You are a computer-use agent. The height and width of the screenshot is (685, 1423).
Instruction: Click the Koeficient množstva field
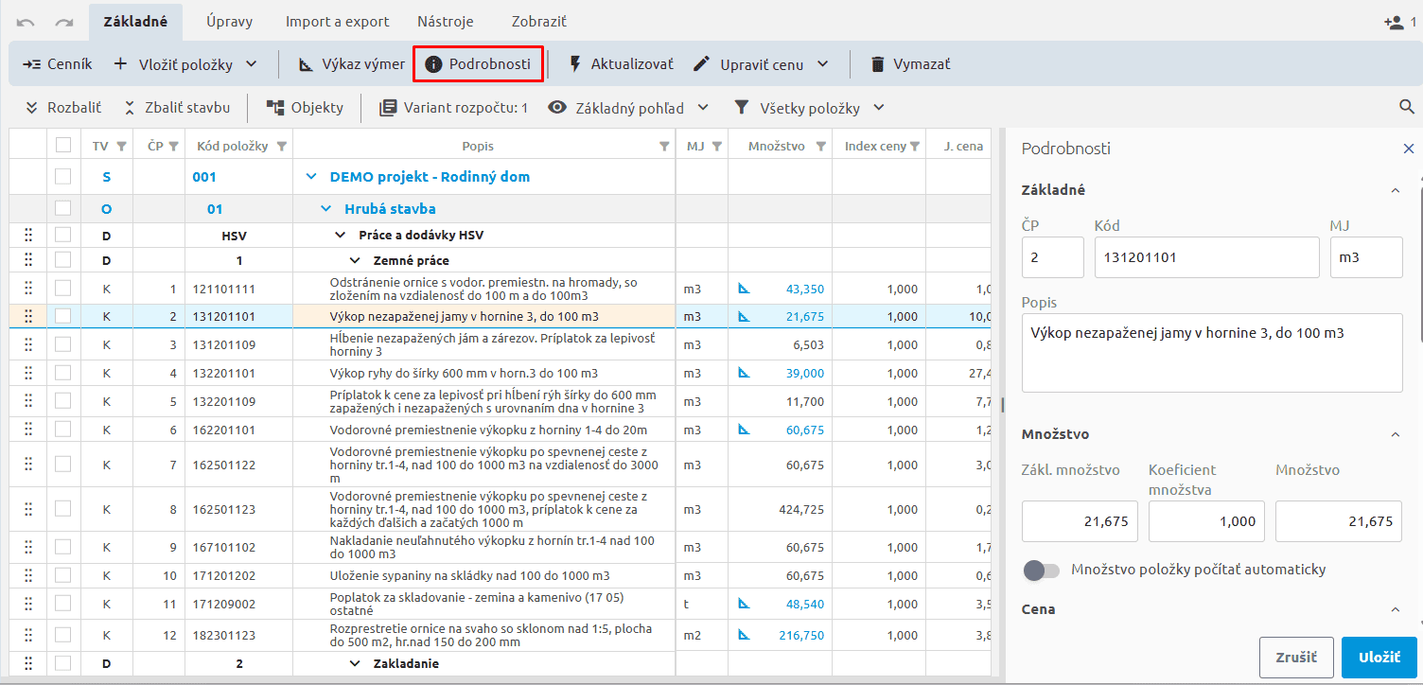point(1207,521)
